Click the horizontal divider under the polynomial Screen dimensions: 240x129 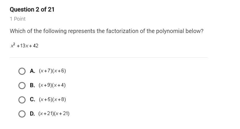(109, 58)
